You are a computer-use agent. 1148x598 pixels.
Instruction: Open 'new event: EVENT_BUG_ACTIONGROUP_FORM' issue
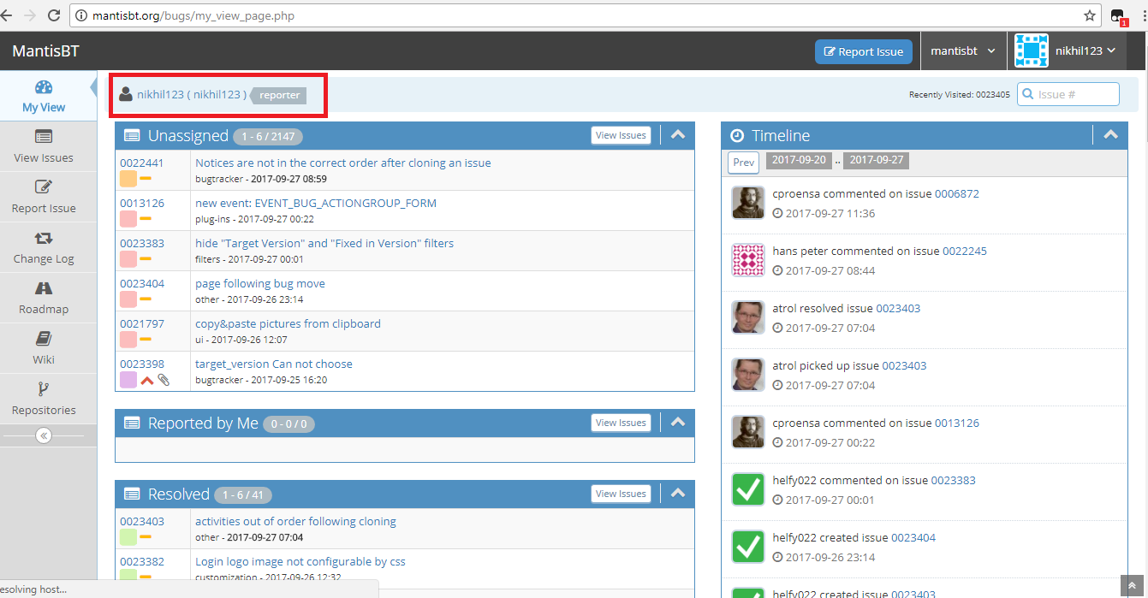pos(316,203)
